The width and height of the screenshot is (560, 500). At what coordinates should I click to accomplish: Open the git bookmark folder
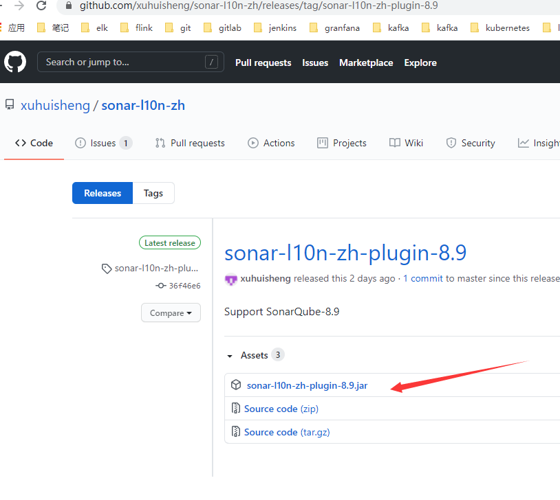pyautogui.click(x=178, y=28)
